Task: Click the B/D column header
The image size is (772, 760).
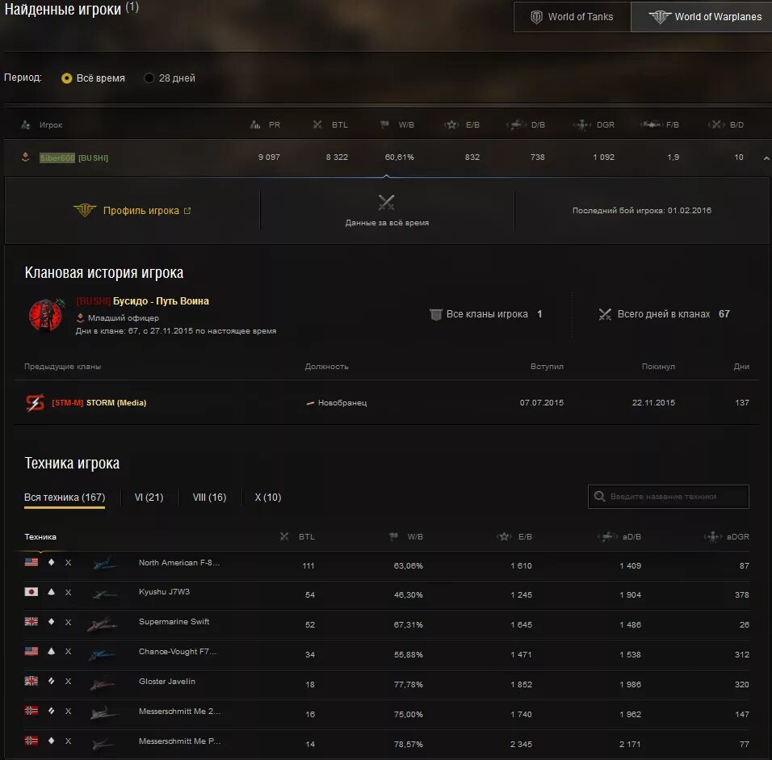Action: pos(726,125)
